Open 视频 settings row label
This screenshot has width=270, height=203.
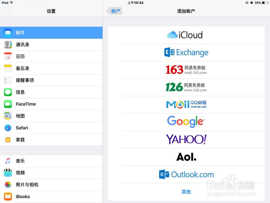point(20,173)
